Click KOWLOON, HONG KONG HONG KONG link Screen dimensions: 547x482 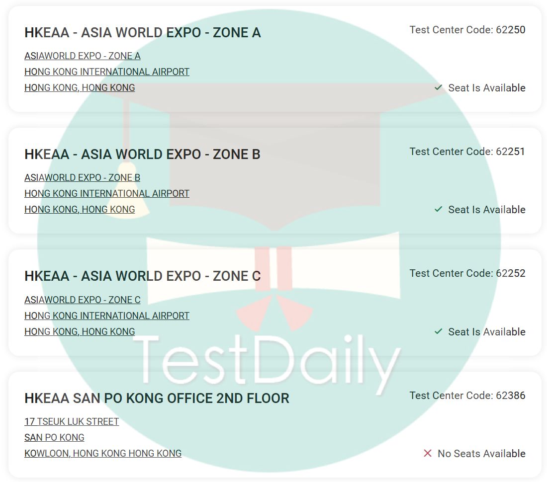[103, 453]
